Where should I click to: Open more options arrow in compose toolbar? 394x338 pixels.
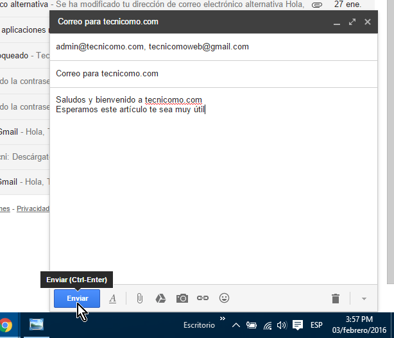[x=364, y=299]
